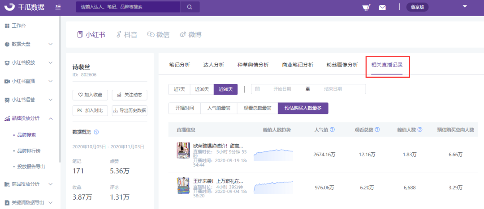Click the 小红书运营 sidebar icon
Screen dimensions: 484x209
coord(7,100)
